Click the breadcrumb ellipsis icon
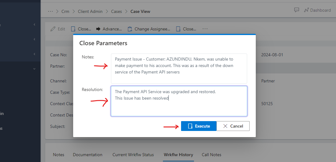The width and height of the screenshot is (336, 162). pyautogui.click(x=50, y=11)
